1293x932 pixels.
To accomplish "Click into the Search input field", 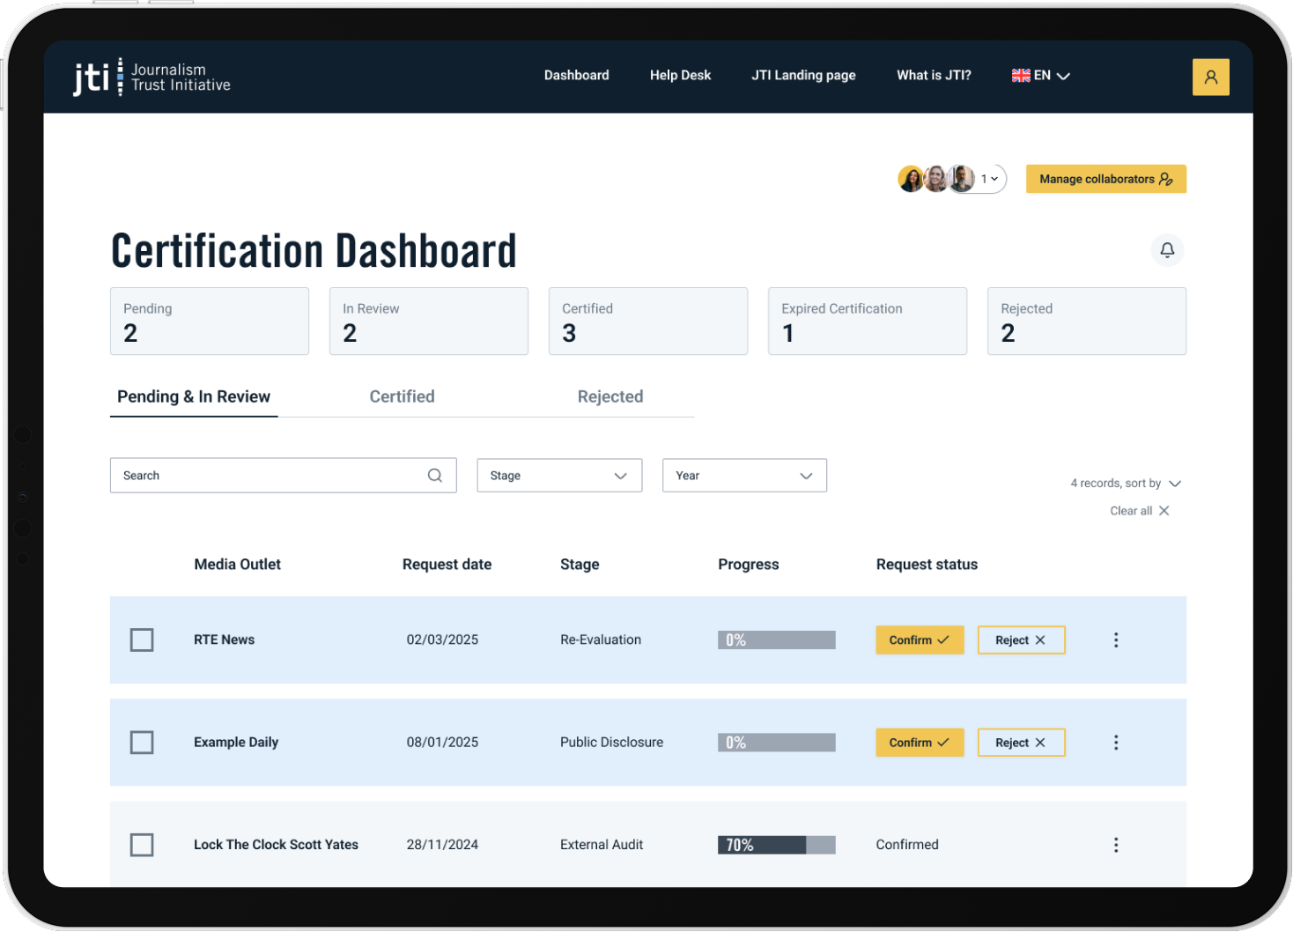I will click(269, 476).
